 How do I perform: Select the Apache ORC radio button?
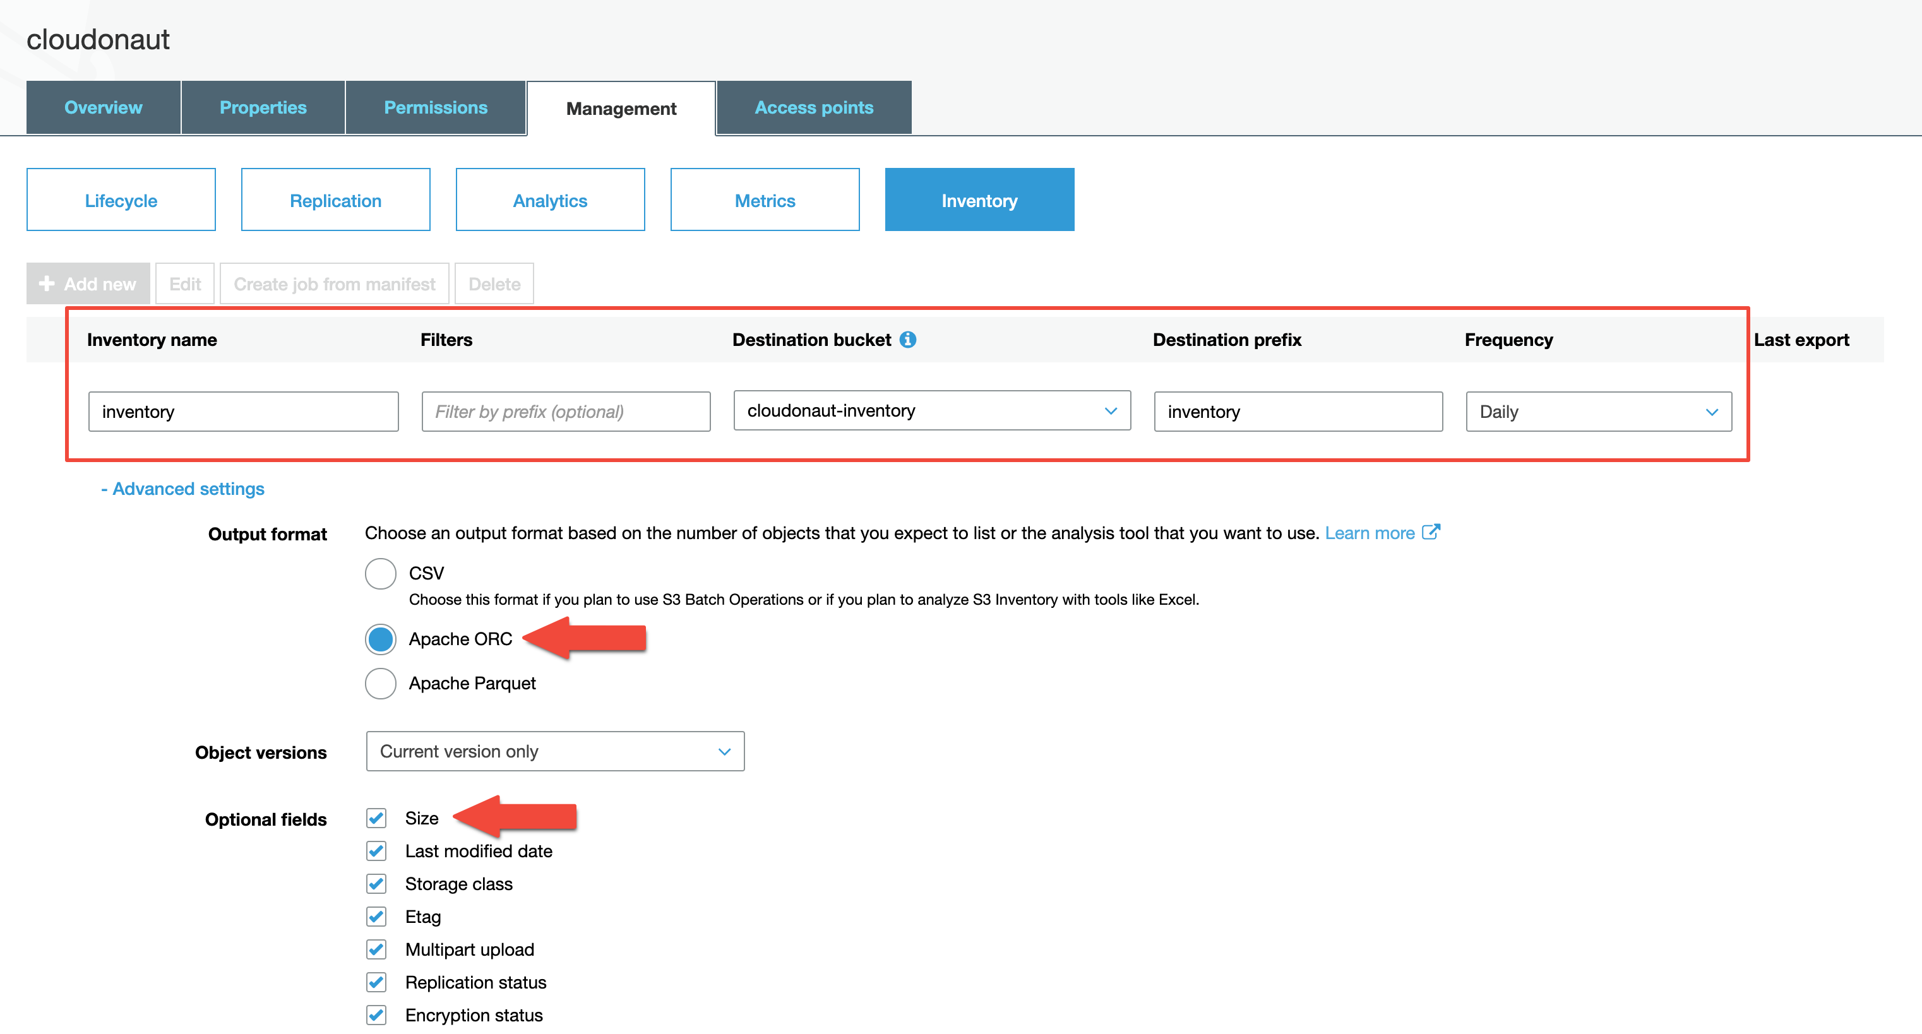381,639
